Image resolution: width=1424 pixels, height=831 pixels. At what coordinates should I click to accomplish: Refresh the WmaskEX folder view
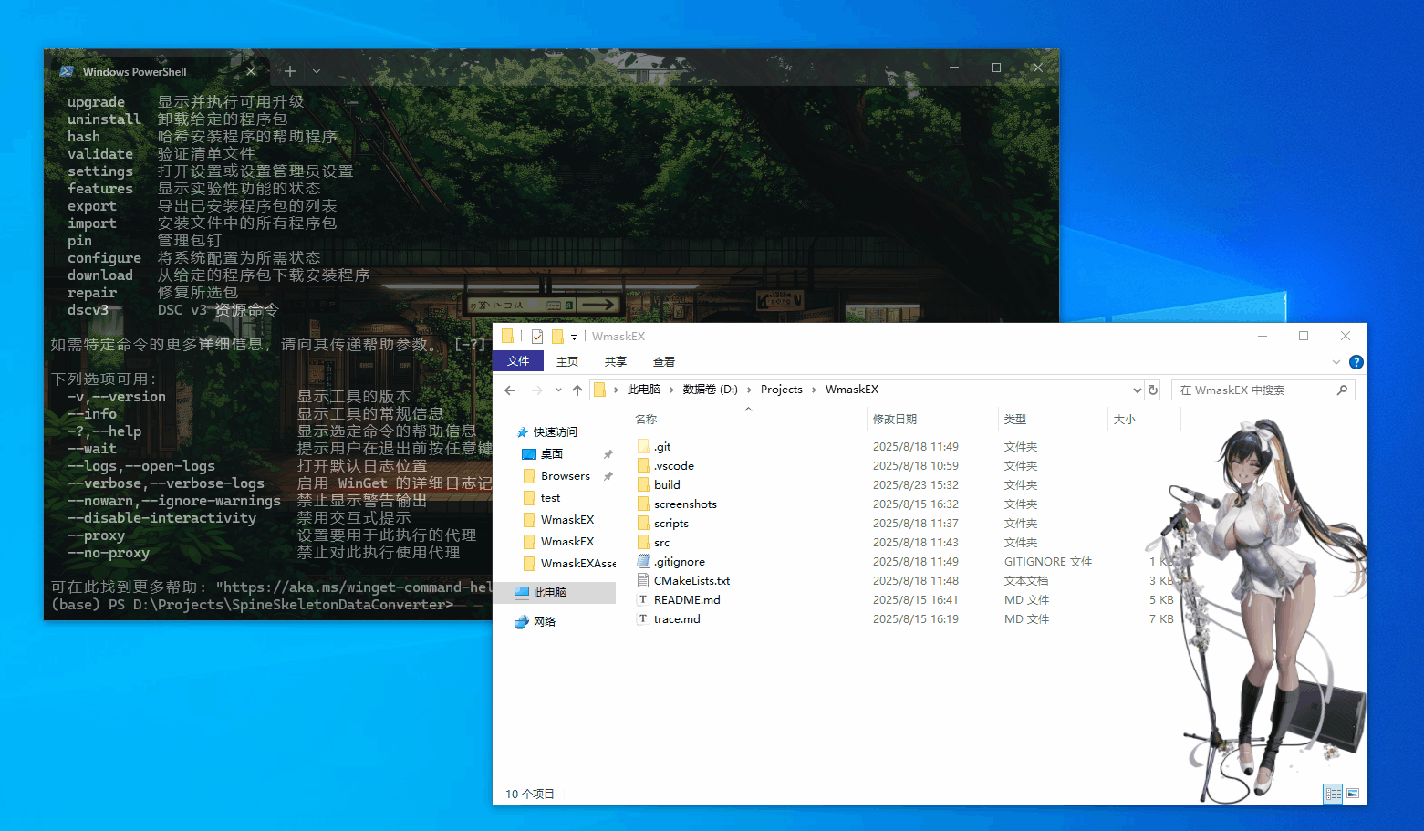(1153, 390)
